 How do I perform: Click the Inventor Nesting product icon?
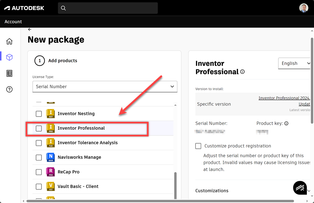(51, 114)
